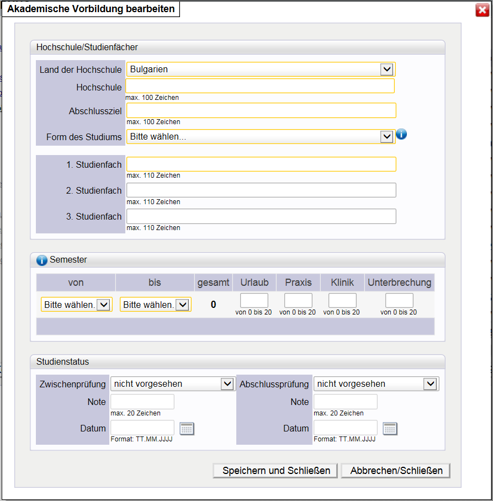493x501 pixels.
Task: Open the Semester 'von' dropdown
Action: click(x=76, y=305)
